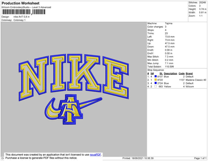Click the novaPDF hyperlink
Image resolution: width=208 pixels, height=161 pixels.
(x=95, y=155)
